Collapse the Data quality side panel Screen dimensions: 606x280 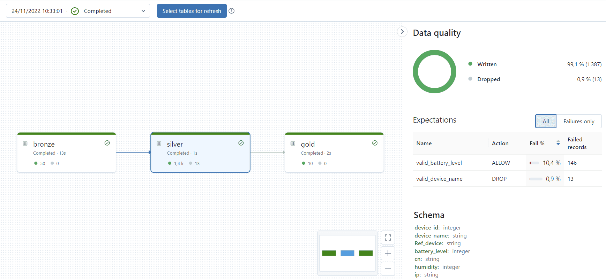pyautogui.click(x=402, y=32)
